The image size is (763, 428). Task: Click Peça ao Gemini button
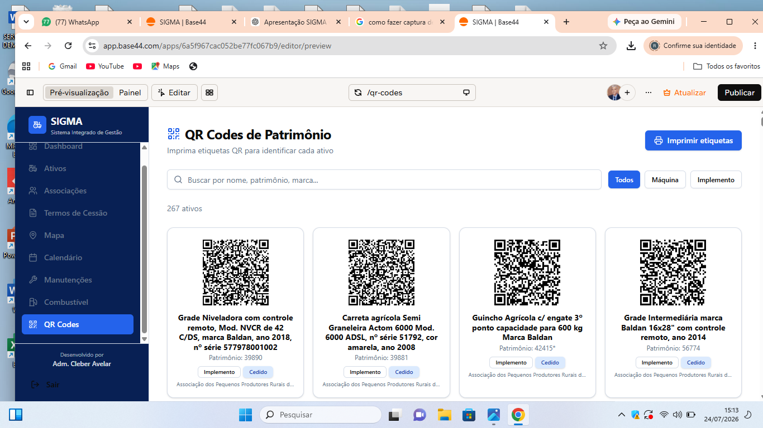(644, 22)
